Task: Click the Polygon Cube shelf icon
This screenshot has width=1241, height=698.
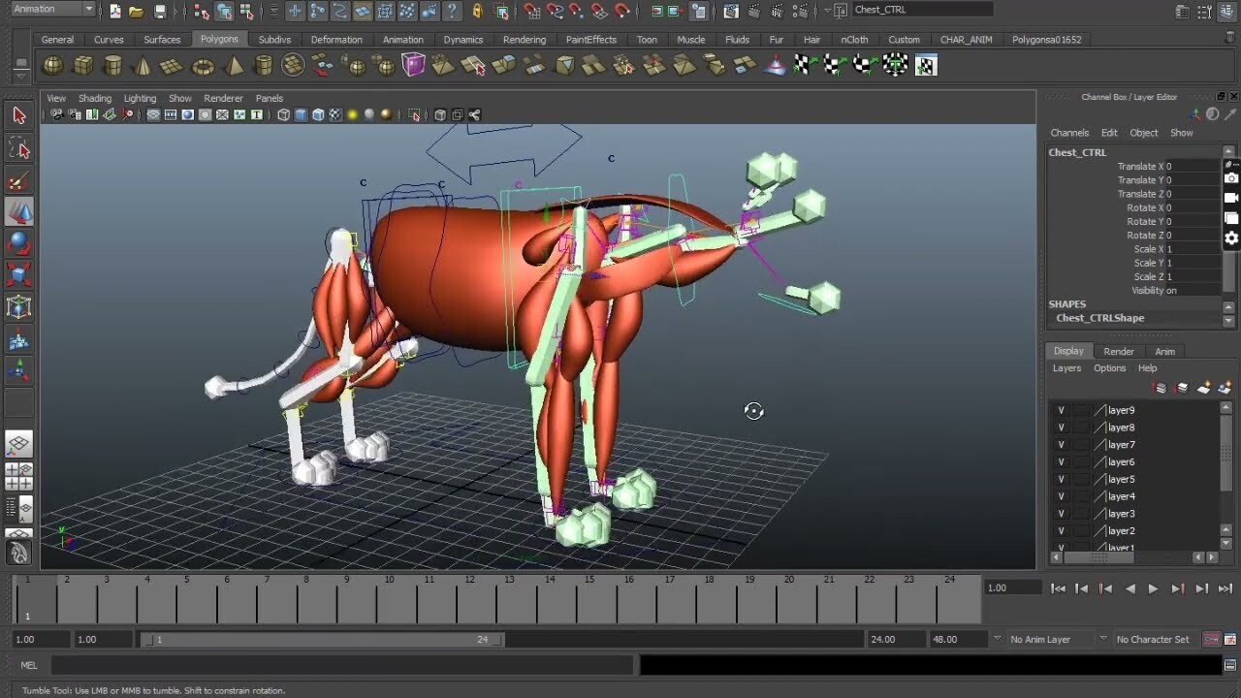Action: 83,66
